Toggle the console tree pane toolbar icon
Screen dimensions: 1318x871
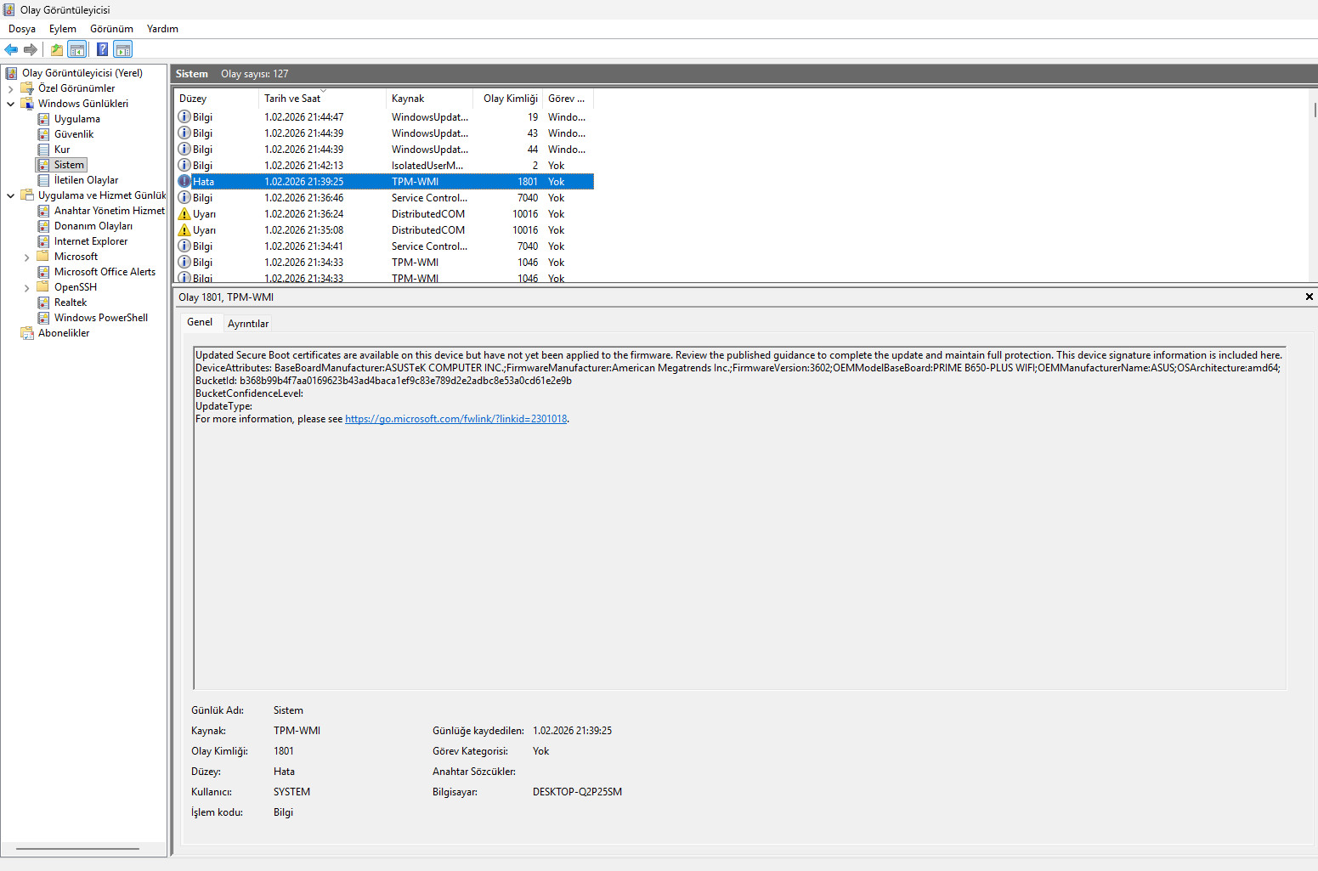77,49
